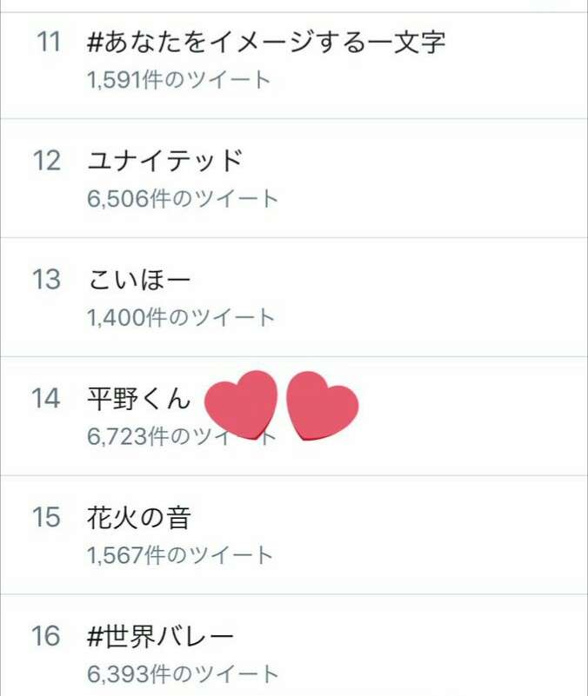Select rank number 11
Viewport: 588px width, 696px height.
(49, 43)
